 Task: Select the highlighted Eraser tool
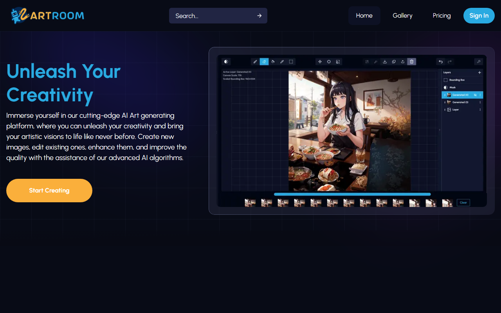[x=264, y=61]
